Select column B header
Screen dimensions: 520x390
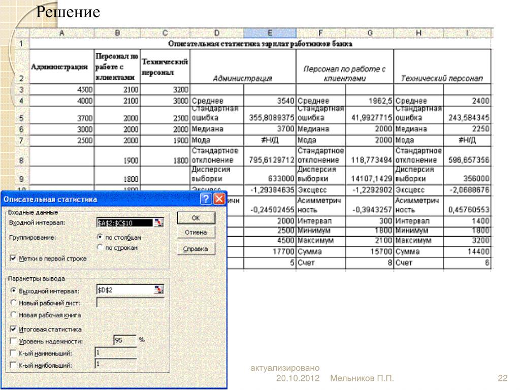coord(117,33)
